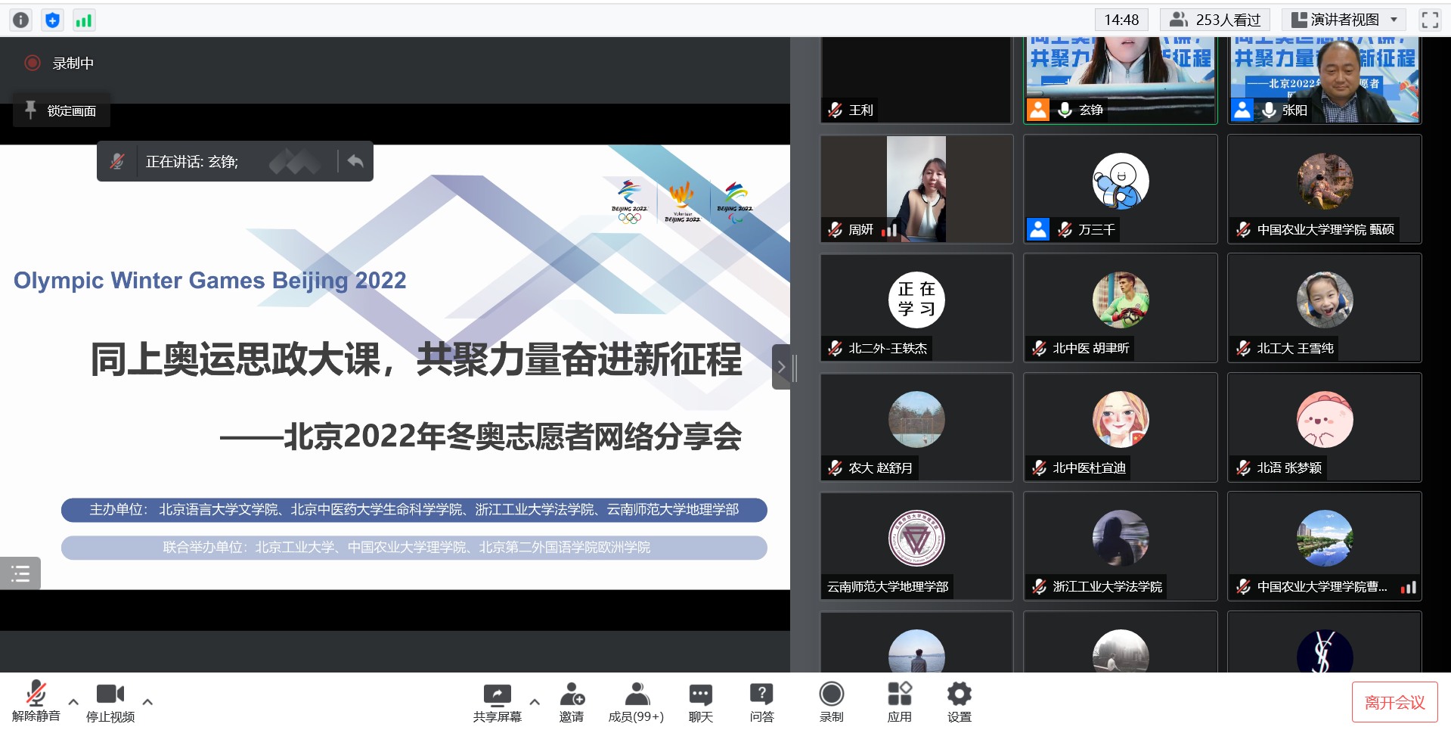The width and height of the screenshot is (1451, 730).
Task: Collapse the participant gallery side panel
Action: tap(781, 367)
